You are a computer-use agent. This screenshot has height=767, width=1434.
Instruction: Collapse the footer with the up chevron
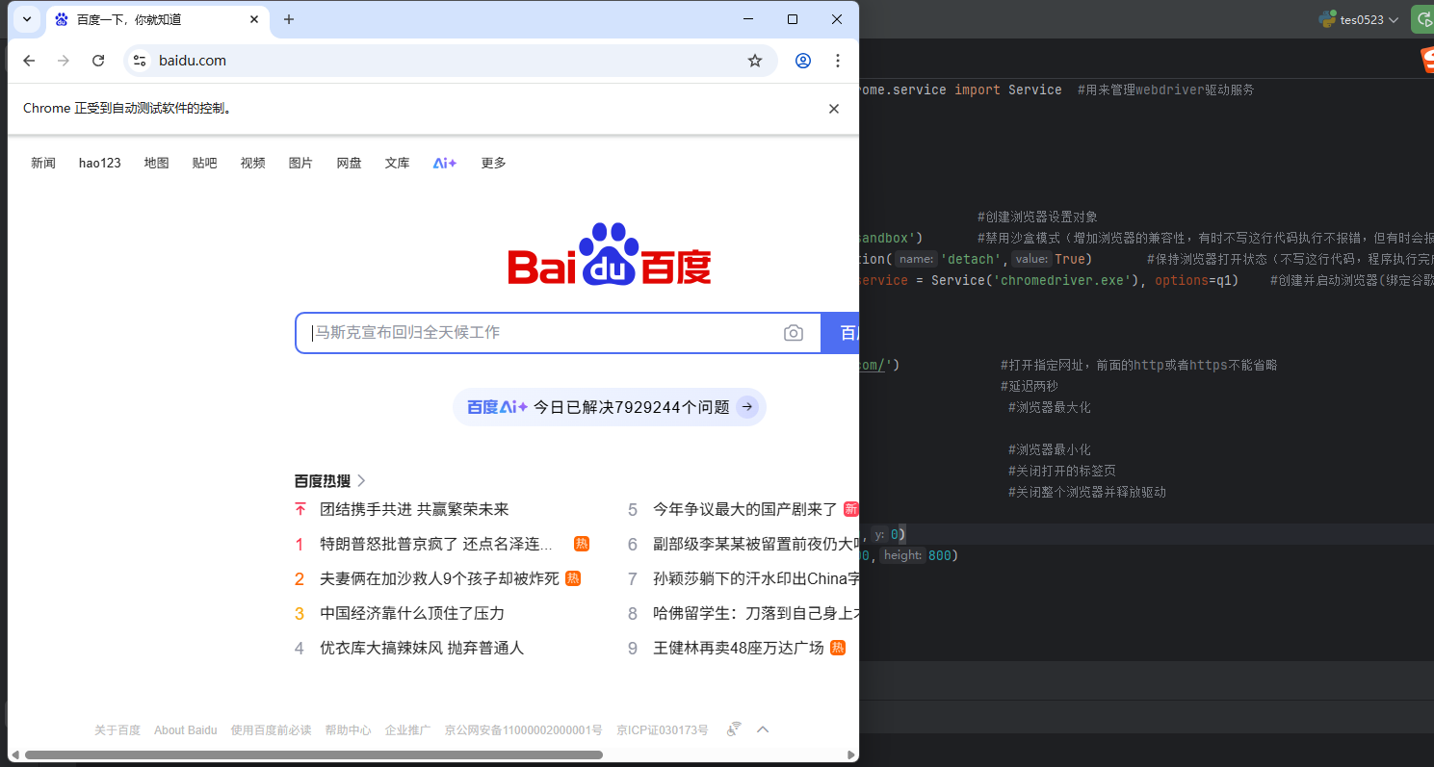763,729
